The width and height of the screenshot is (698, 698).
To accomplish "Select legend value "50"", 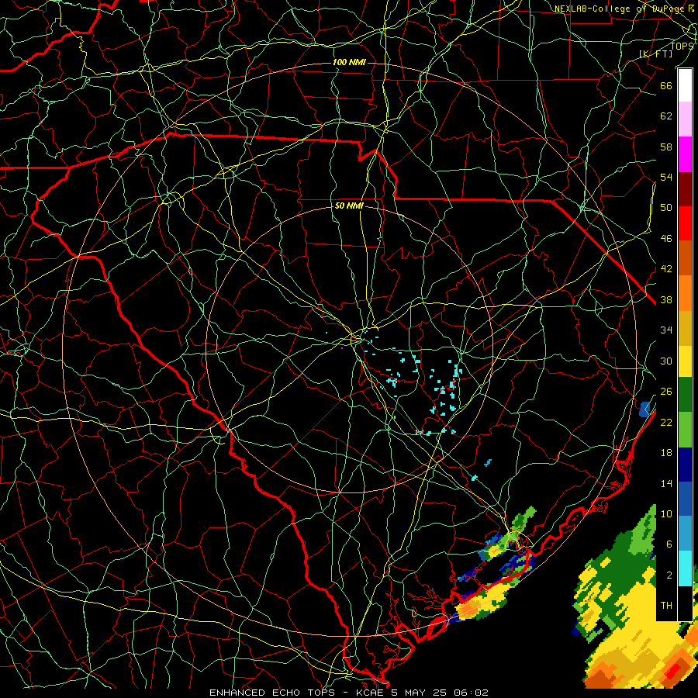I will pyautogui.click(x=666, y=207).
